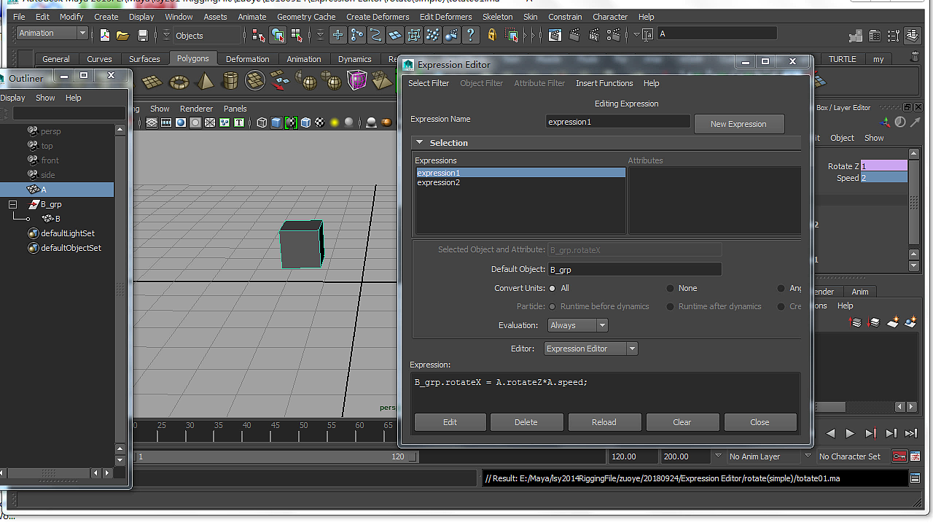
Task: Click the polygon pyramid shelf icon
Action: 206,81
